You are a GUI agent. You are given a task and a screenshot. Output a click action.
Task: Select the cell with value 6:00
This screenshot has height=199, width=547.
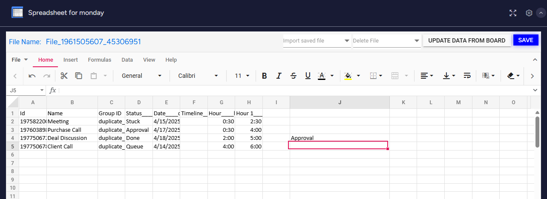249,146
